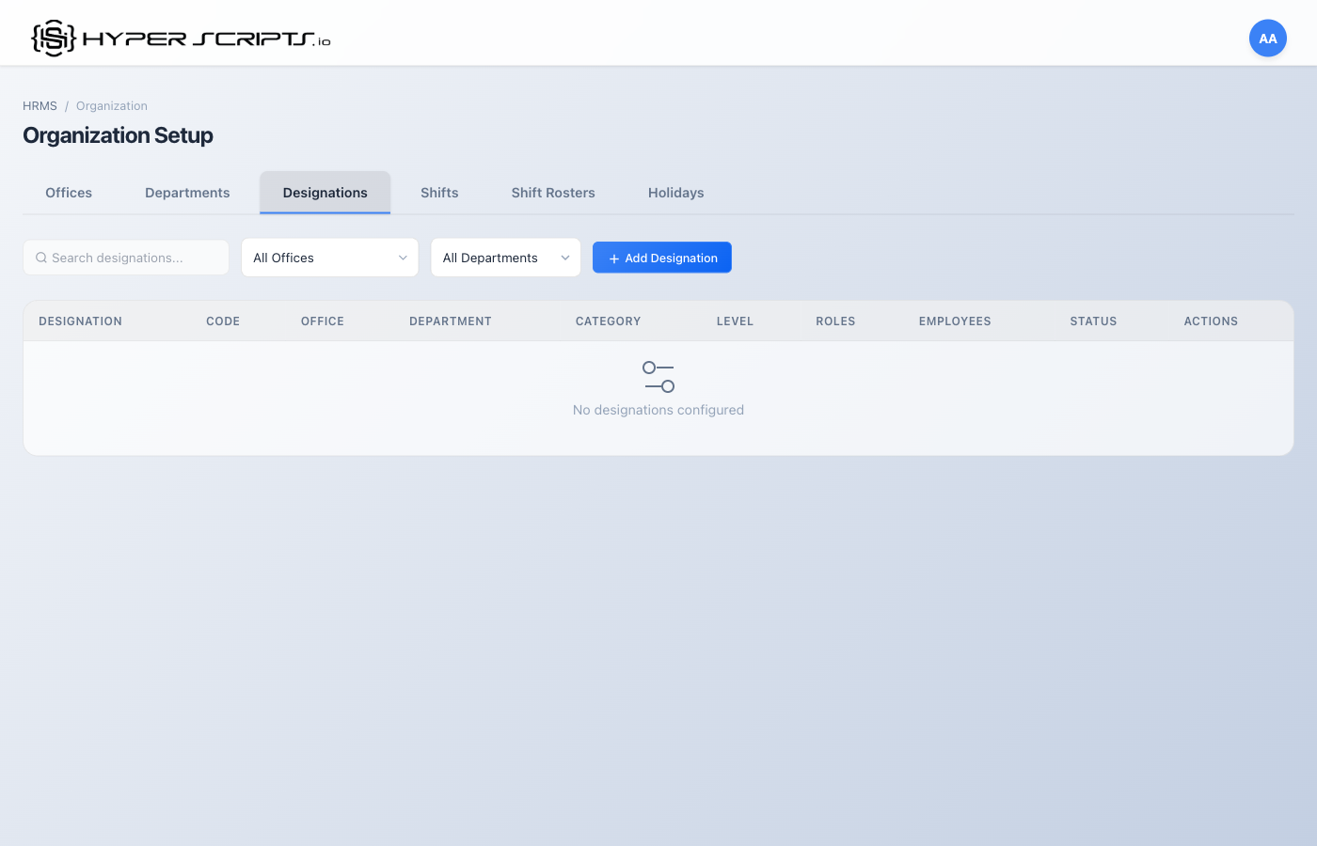Click the chevron on All Offices selector

click(x=403, y=257)
